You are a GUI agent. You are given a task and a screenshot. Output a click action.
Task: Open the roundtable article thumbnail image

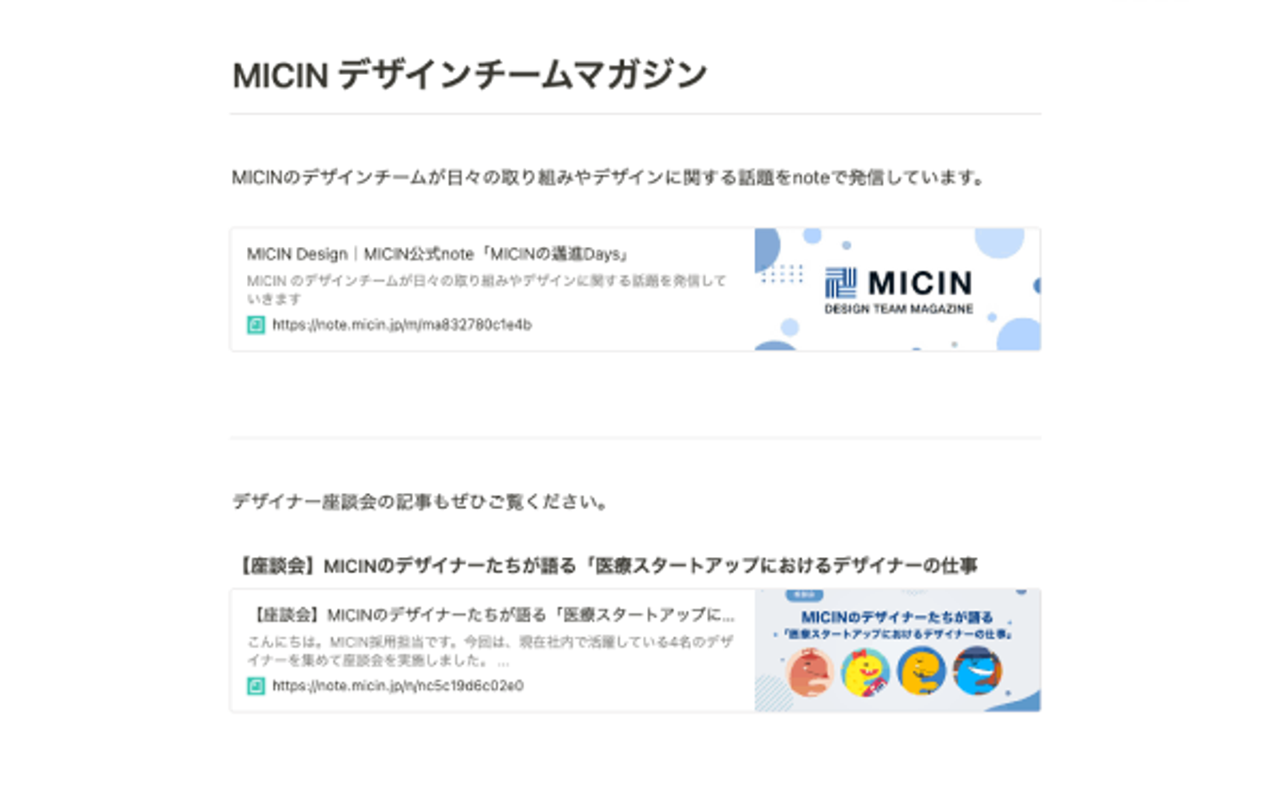897,650
